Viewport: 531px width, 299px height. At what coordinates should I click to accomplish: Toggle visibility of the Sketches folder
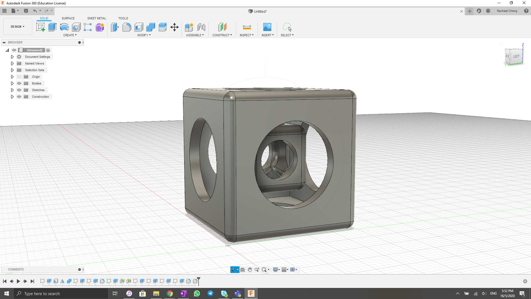[x=19, y=90]
